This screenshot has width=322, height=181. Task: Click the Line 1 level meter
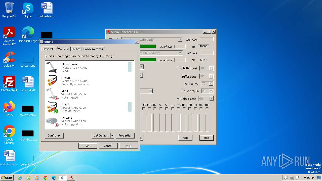pos(130,108)
